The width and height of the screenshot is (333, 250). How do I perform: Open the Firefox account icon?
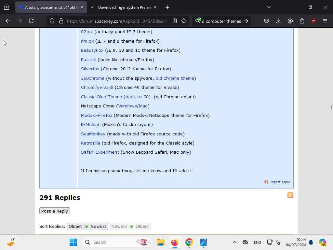click(290, 21)
